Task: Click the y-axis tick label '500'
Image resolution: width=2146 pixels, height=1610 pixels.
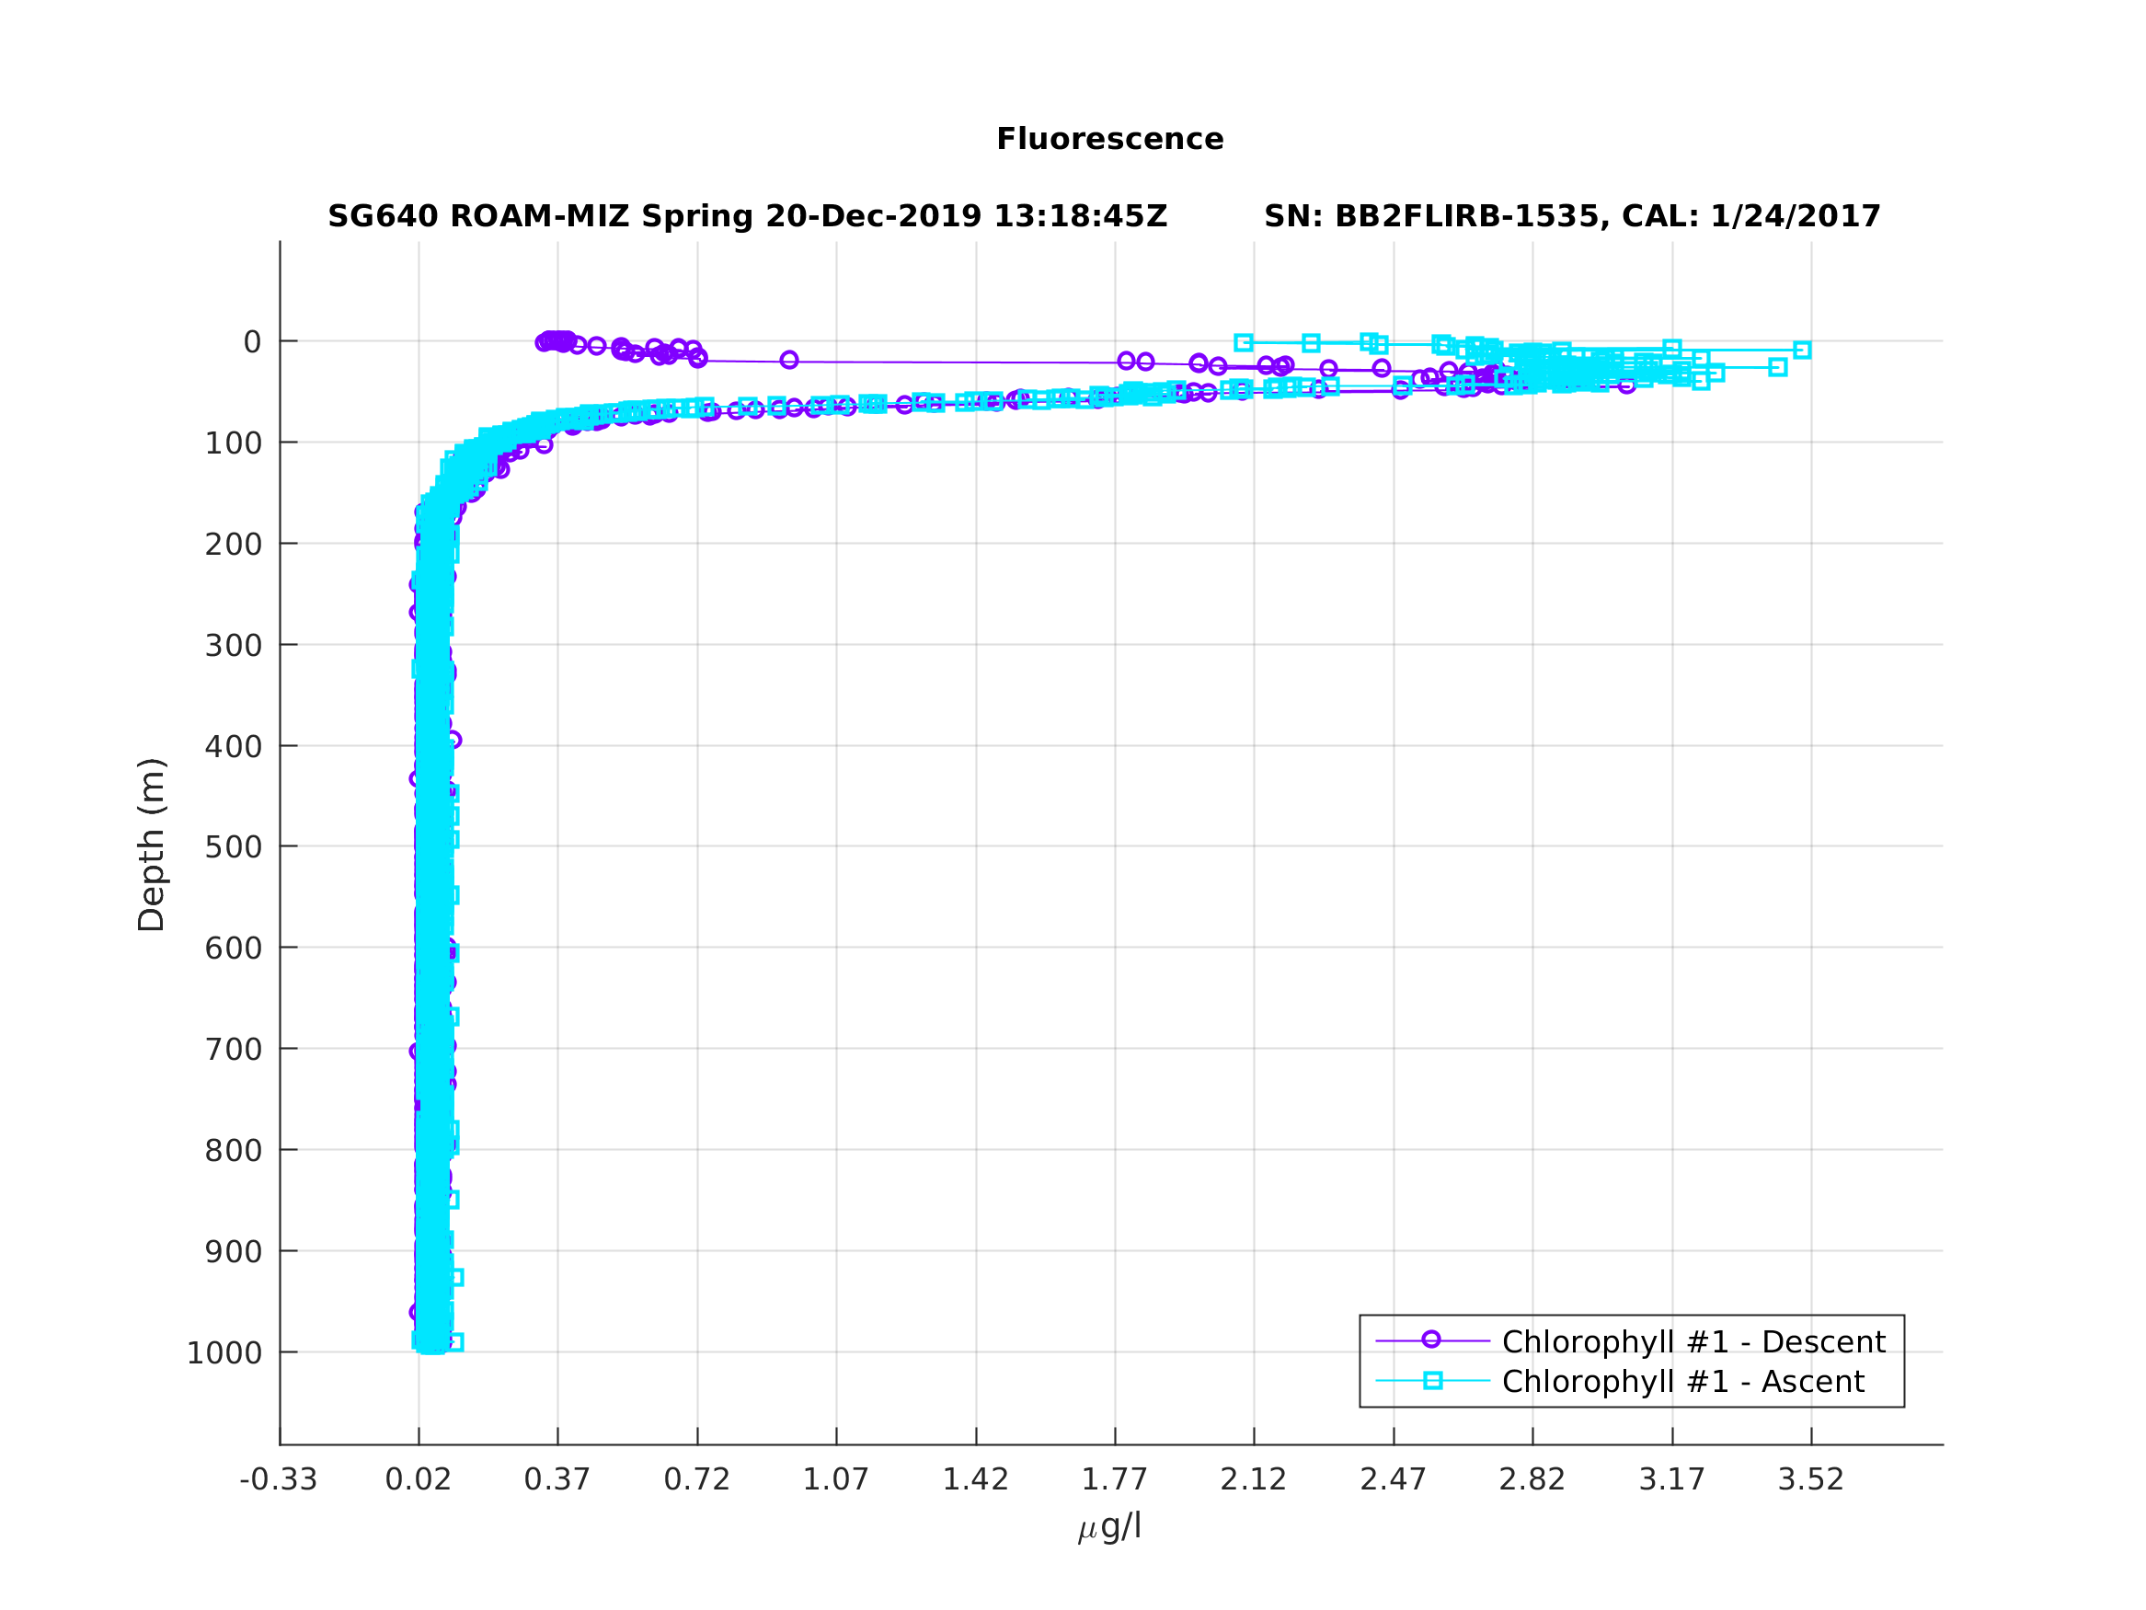Action: click(233, 847)
